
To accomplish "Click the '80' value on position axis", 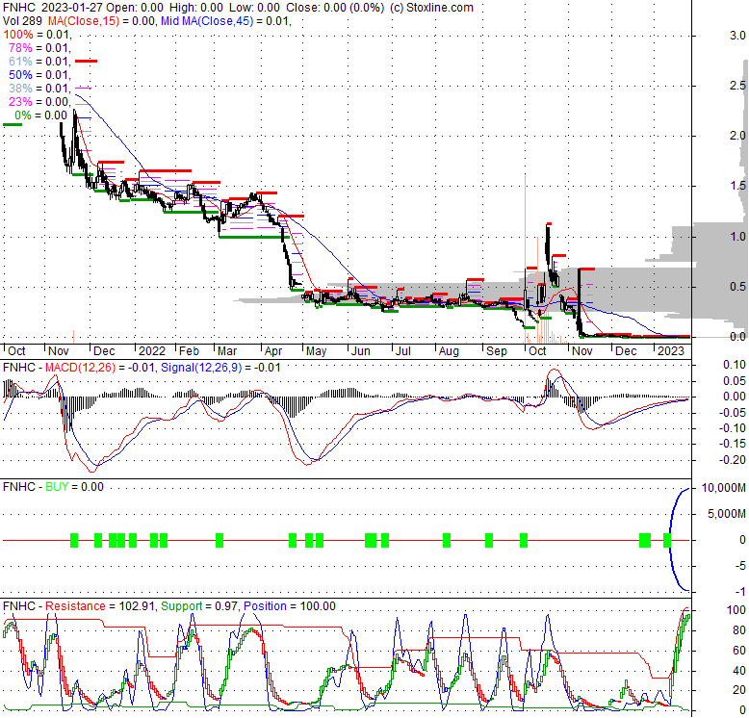I will coord(739,630).
